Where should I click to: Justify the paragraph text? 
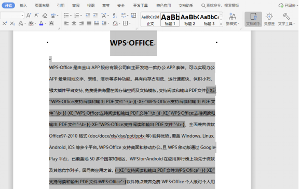tap(89, 23)
